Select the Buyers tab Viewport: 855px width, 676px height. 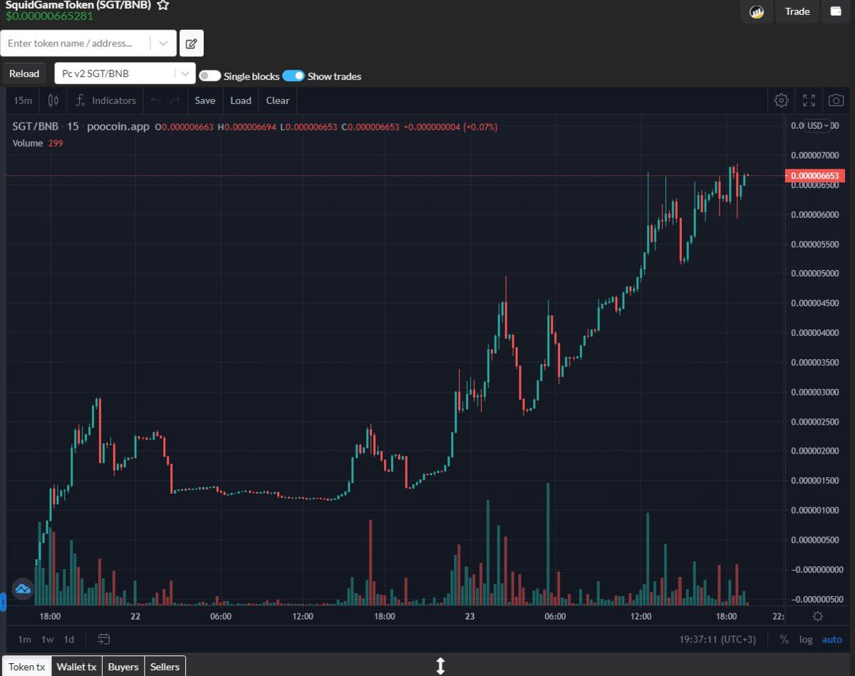(x=123, y=667)
